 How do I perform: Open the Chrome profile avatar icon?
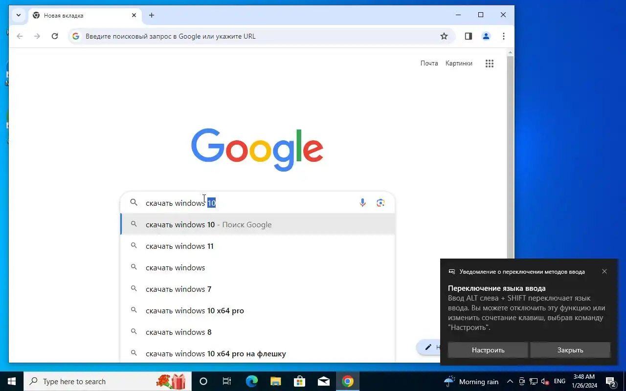coord(486,36)
